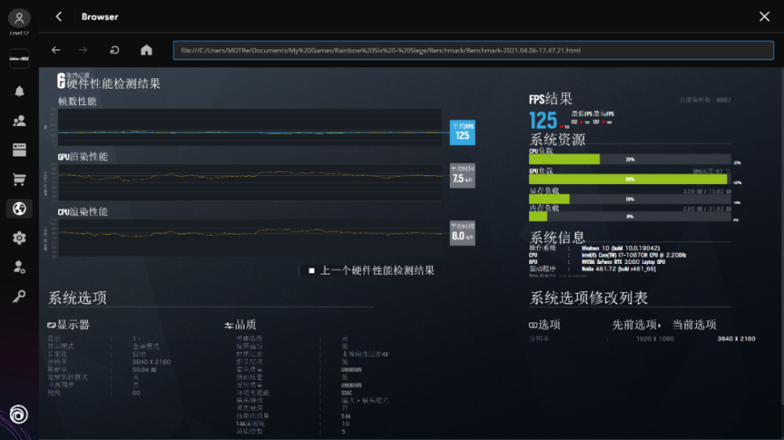Screen dimensions: 784x440
Task: Click the CPU average time 8.0 tile
Action: click(462, 233)
